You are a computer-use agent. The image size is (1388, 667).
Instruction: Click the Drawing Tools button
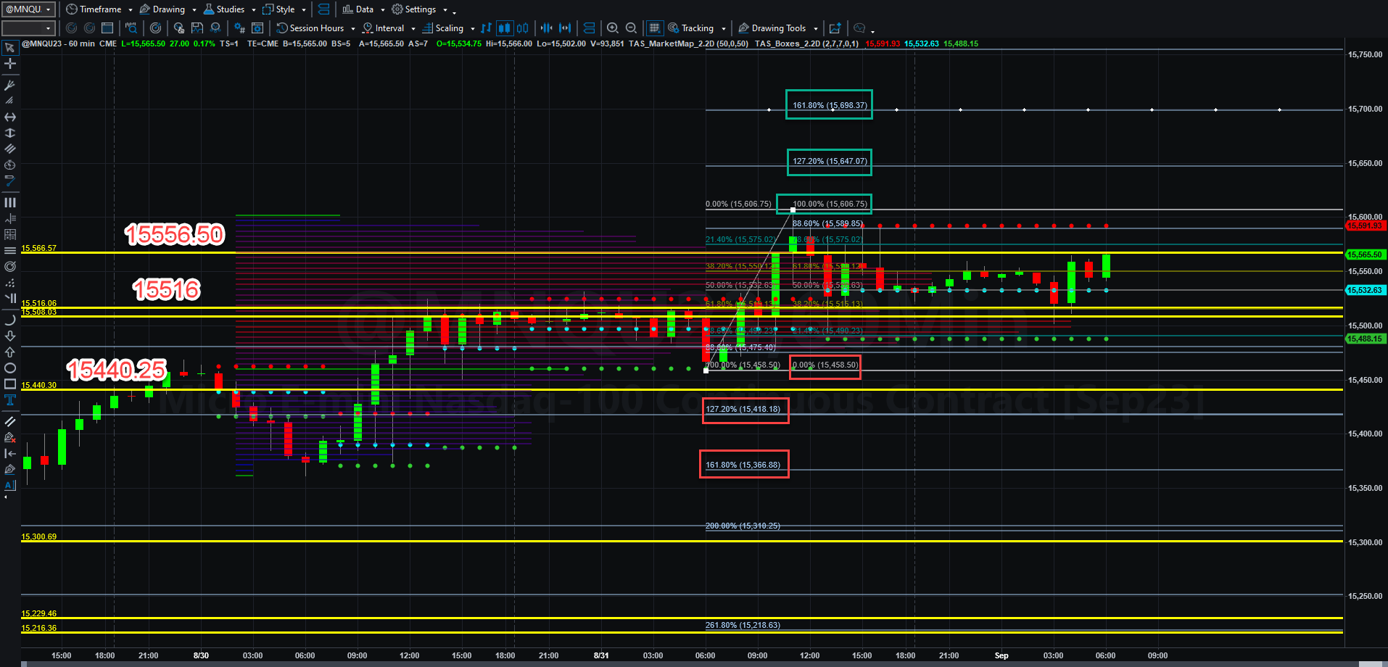tap(778, 28)
